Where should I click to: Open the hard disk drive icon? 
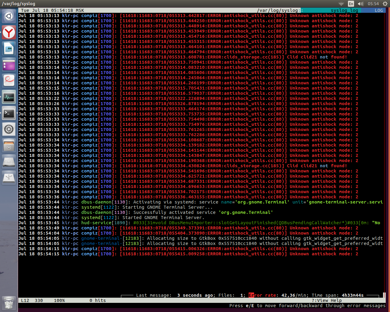tap(9, 162)
